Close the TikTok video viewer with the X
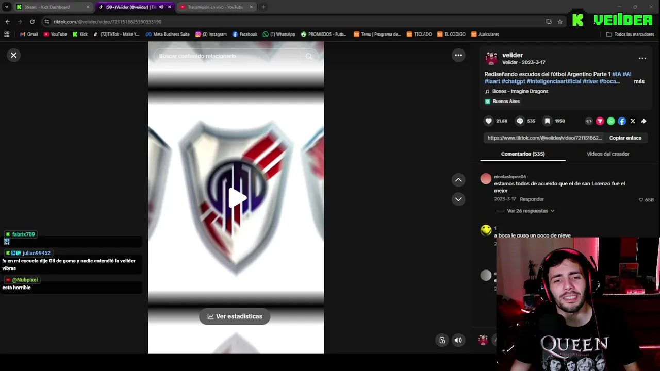 (x=14, y=55)
